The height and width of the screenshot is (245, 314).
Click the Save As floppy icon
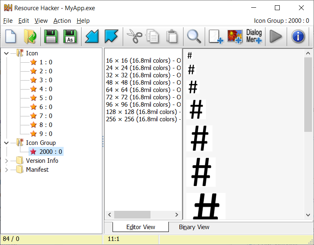(x=70, y=36)
